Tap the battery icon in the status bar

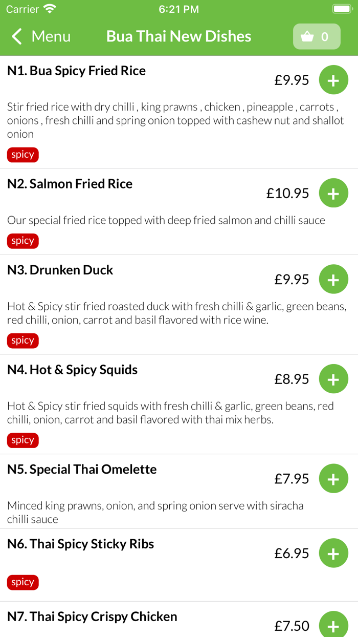point(342,9)
